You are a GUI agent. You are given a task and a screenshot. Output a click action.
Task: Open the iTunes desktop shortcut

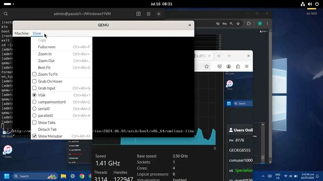8,152
